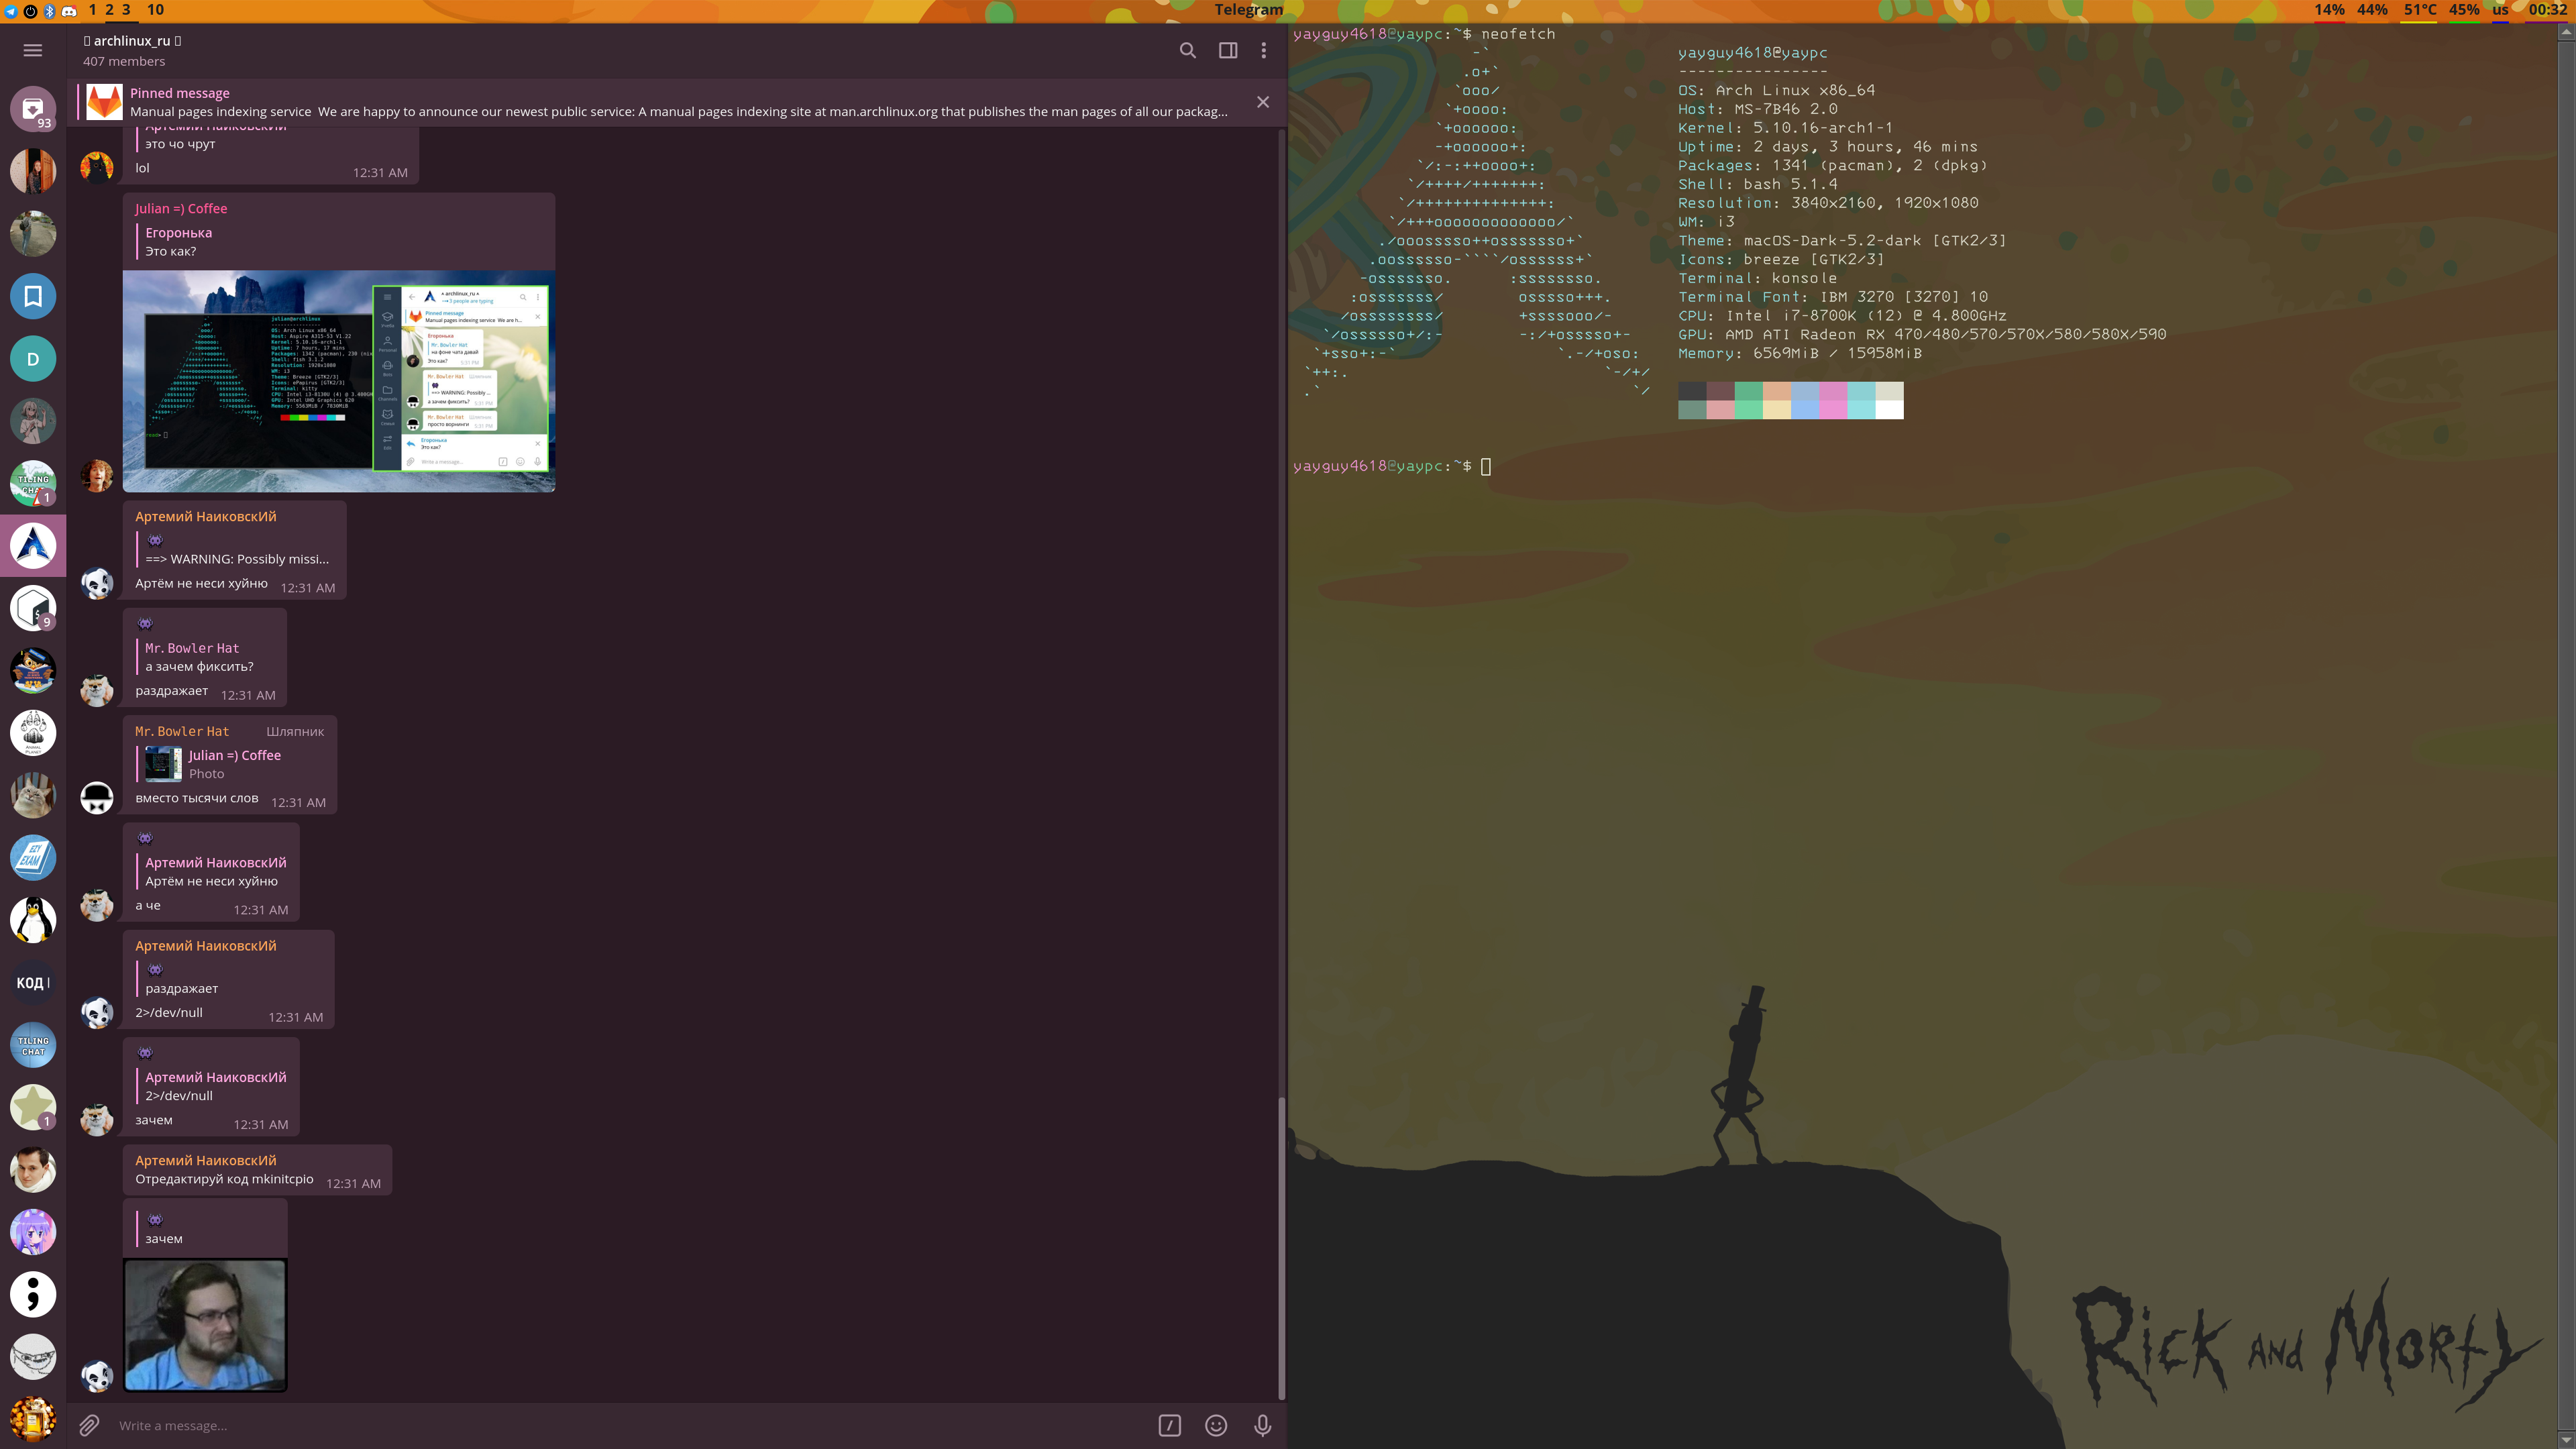Click the Telegram tray icon in top bar
This screenshot has width=2576, height=1449.
pyautogui.click(x=11, y=11)
